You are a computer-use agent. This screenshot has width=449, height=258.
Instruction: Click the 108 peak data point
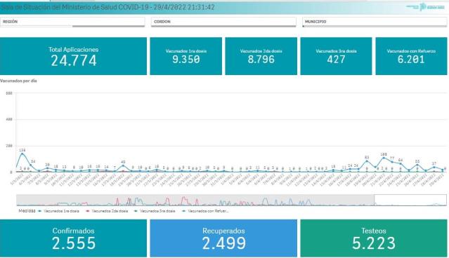384,158
